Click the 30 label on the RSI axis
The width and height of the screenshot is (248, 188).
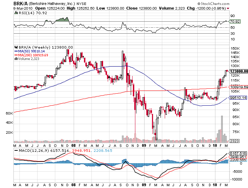[232, 34]
